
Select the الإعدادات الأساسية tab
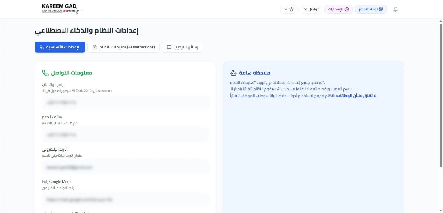[x=60, y=47]
